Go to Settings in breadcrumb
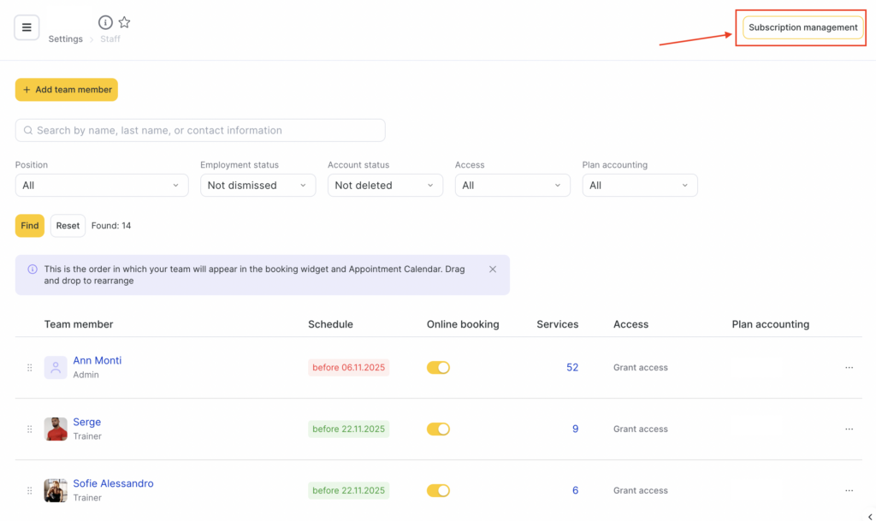The height and width of the screenshot is (521, 876). (65, 39)
